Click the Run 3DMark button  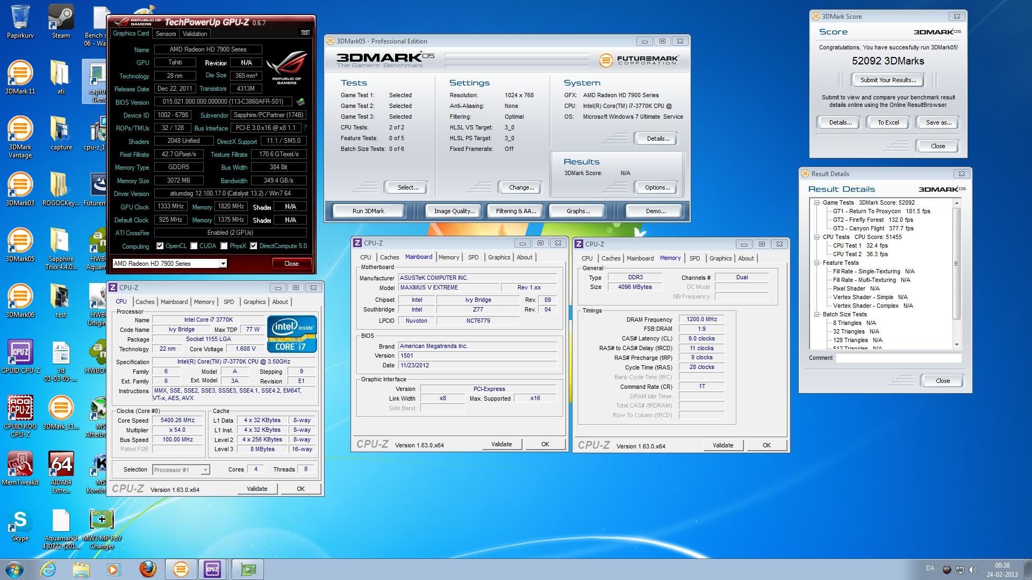[x=368, y=211]
